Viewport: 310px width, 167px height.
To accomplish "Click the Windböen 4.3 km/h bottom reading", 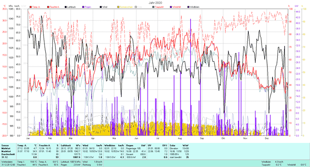I will [272, 162].
